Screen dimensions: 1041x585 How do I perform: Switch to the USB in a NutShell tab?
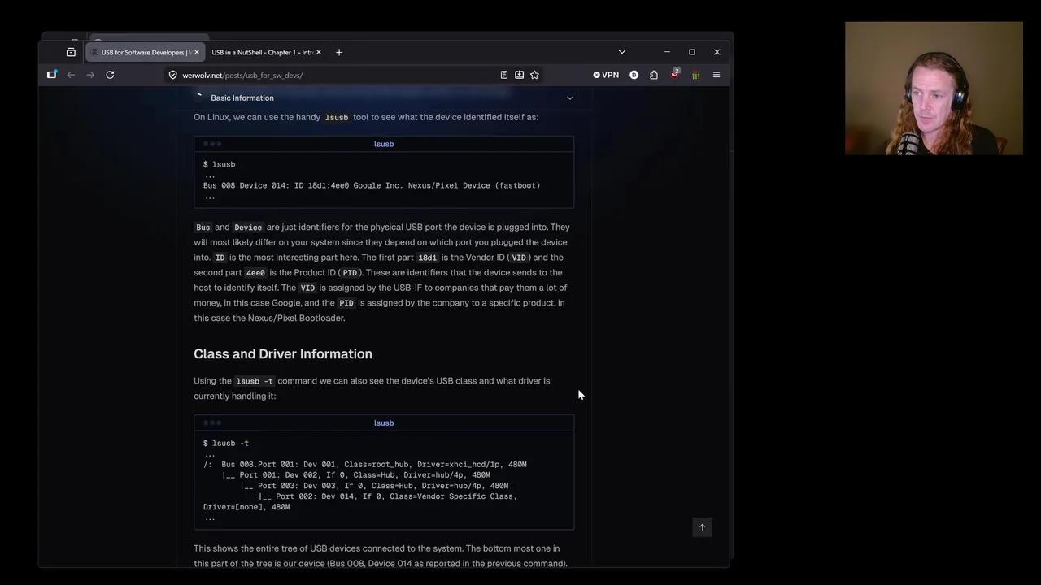(262, 52)
